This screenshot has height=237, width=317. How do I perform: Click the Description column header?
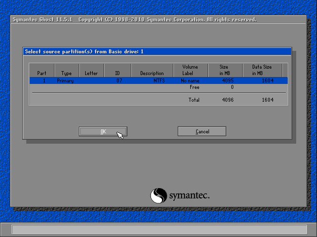pos(152,70)
